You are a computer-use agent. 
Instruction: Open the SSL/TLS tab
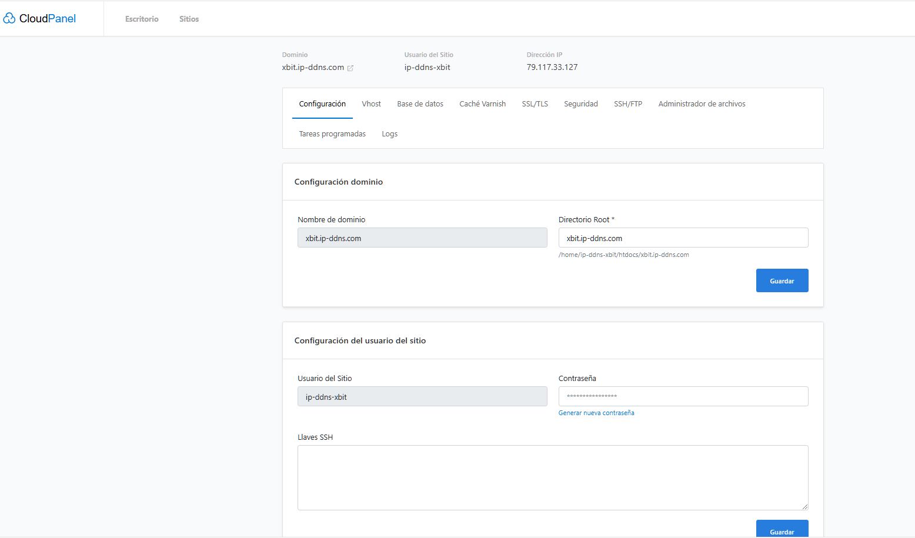click(x=535, y=104)
